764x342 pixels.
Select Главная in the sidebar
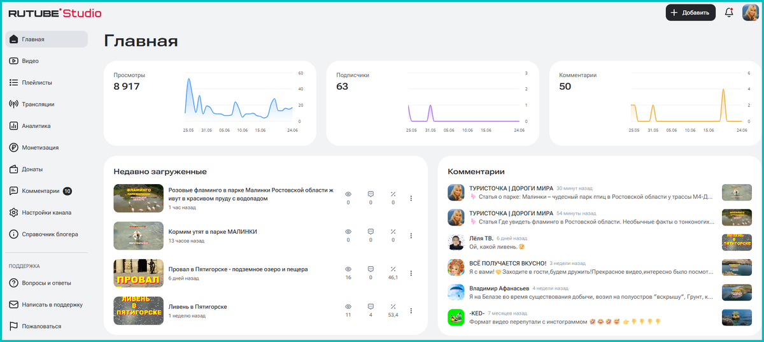pos(46,39)
